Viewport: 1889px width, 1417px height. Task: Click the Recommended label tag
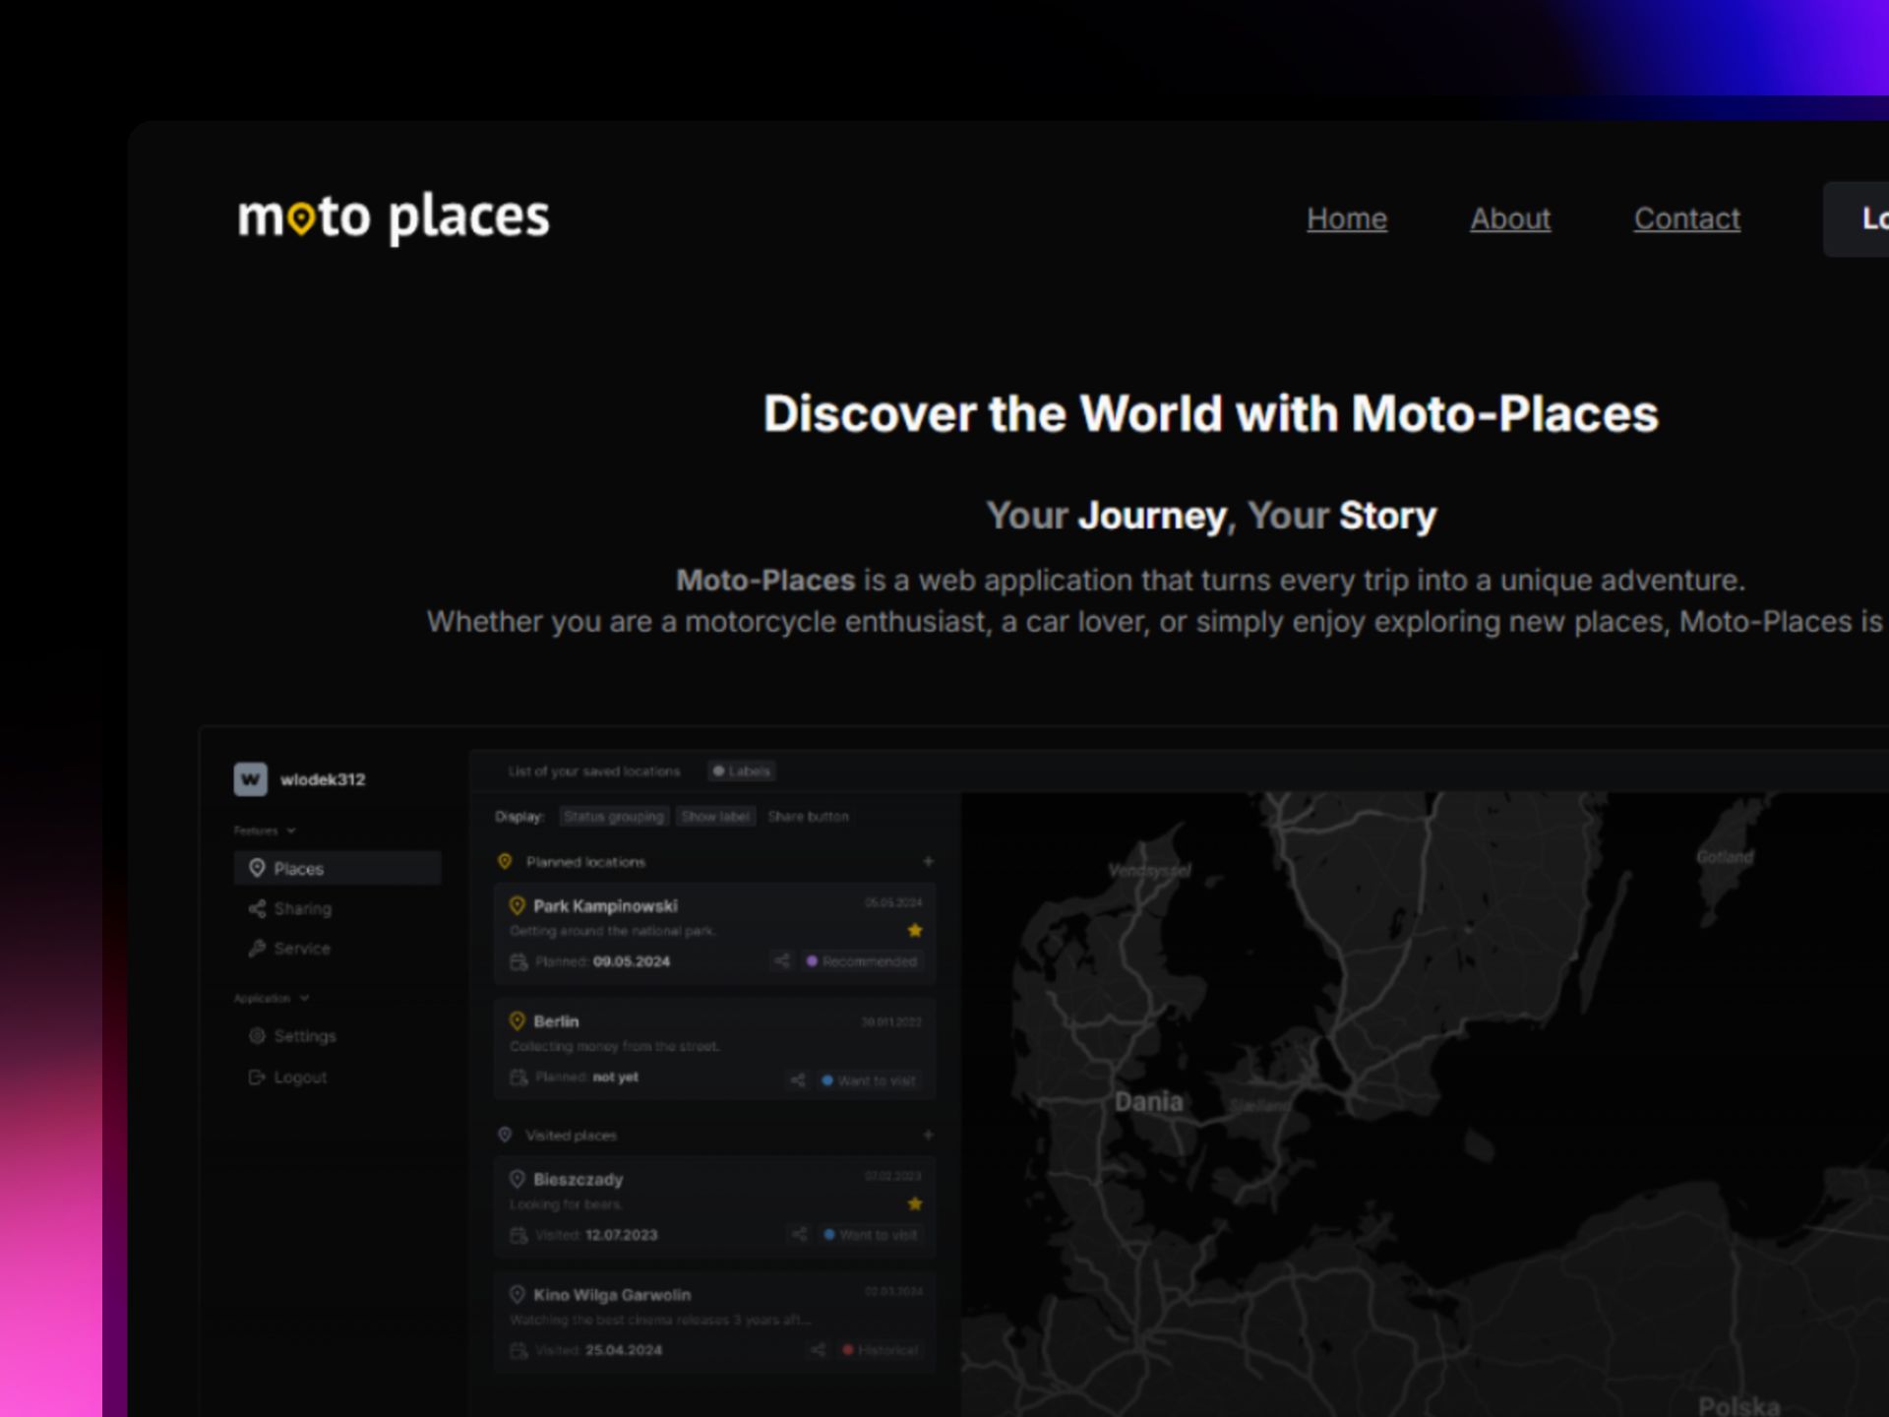click(862, 961)
